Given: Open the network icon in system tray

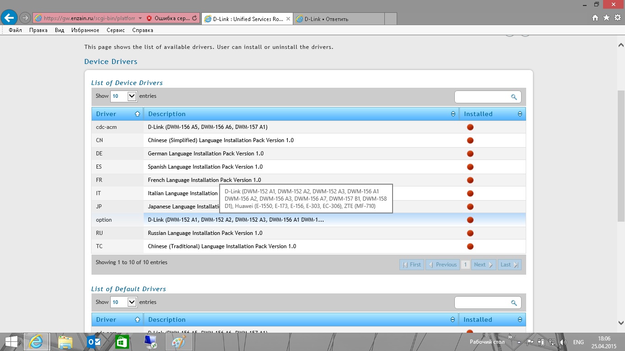Looking at the screenshot, I should [552, 342].
